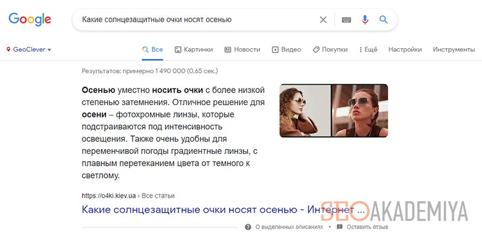Switch to the Новости tab
Viewport: 482px width, 235px height.
point(242,50)
